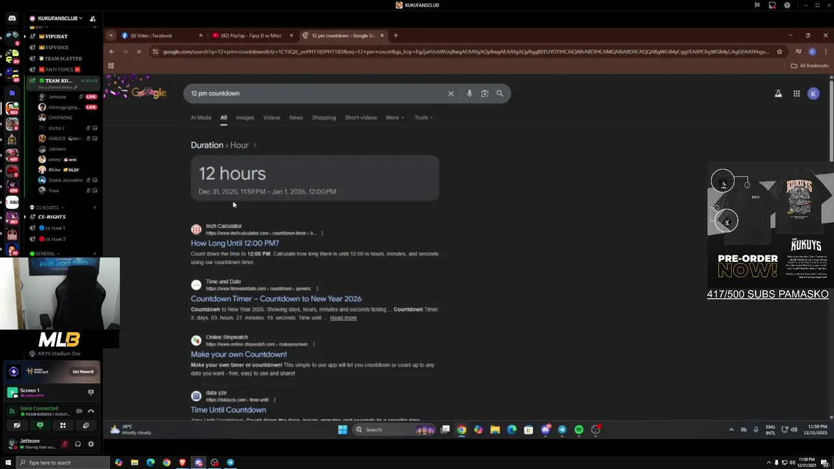Screen dimensions: 834x469
Task: Select CHUPAENG in the voice channel
Action: point(60,117)
